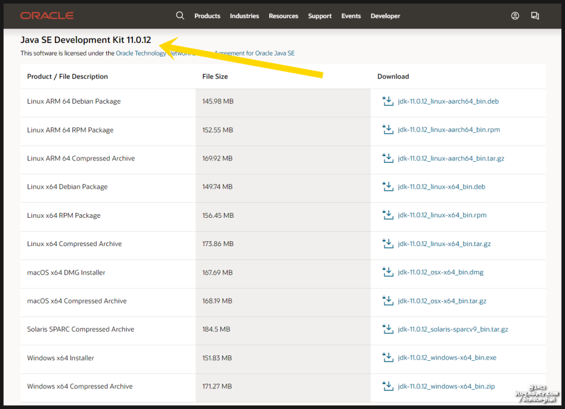The height and width of the screenshot is (409, 565).
Task: Select Linux ARM 64 Debian Package text
Action: pos(74,101)
